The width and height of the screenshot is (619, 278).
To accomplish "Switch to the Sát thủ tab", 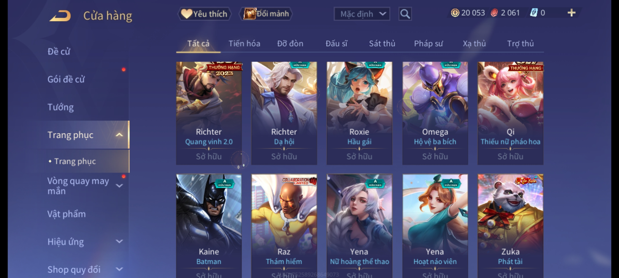I will pyautogui.click(x=382, y=44).
